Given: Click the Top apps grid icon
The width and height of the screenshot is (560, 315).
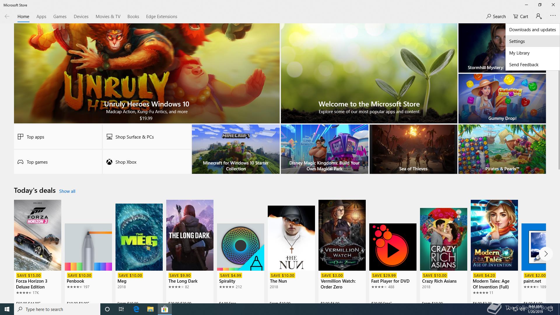Looking at the screenshot, I should pyautogui.click(x=20, y=136).
